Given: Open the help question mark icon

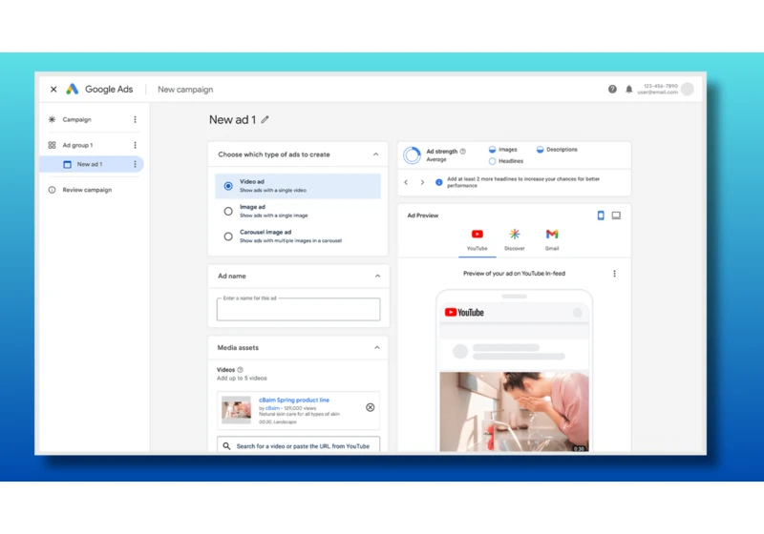Looking at the screenshot, I should [612, 89].
